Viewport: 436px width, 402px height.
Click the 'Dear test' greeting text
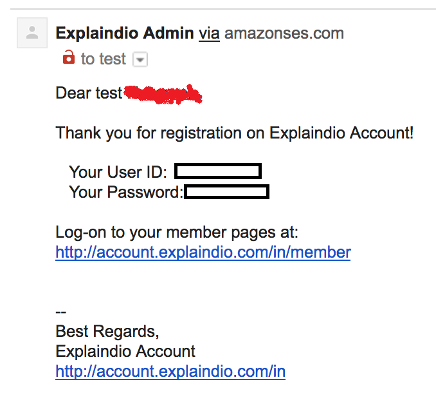[x=89, y=93]
